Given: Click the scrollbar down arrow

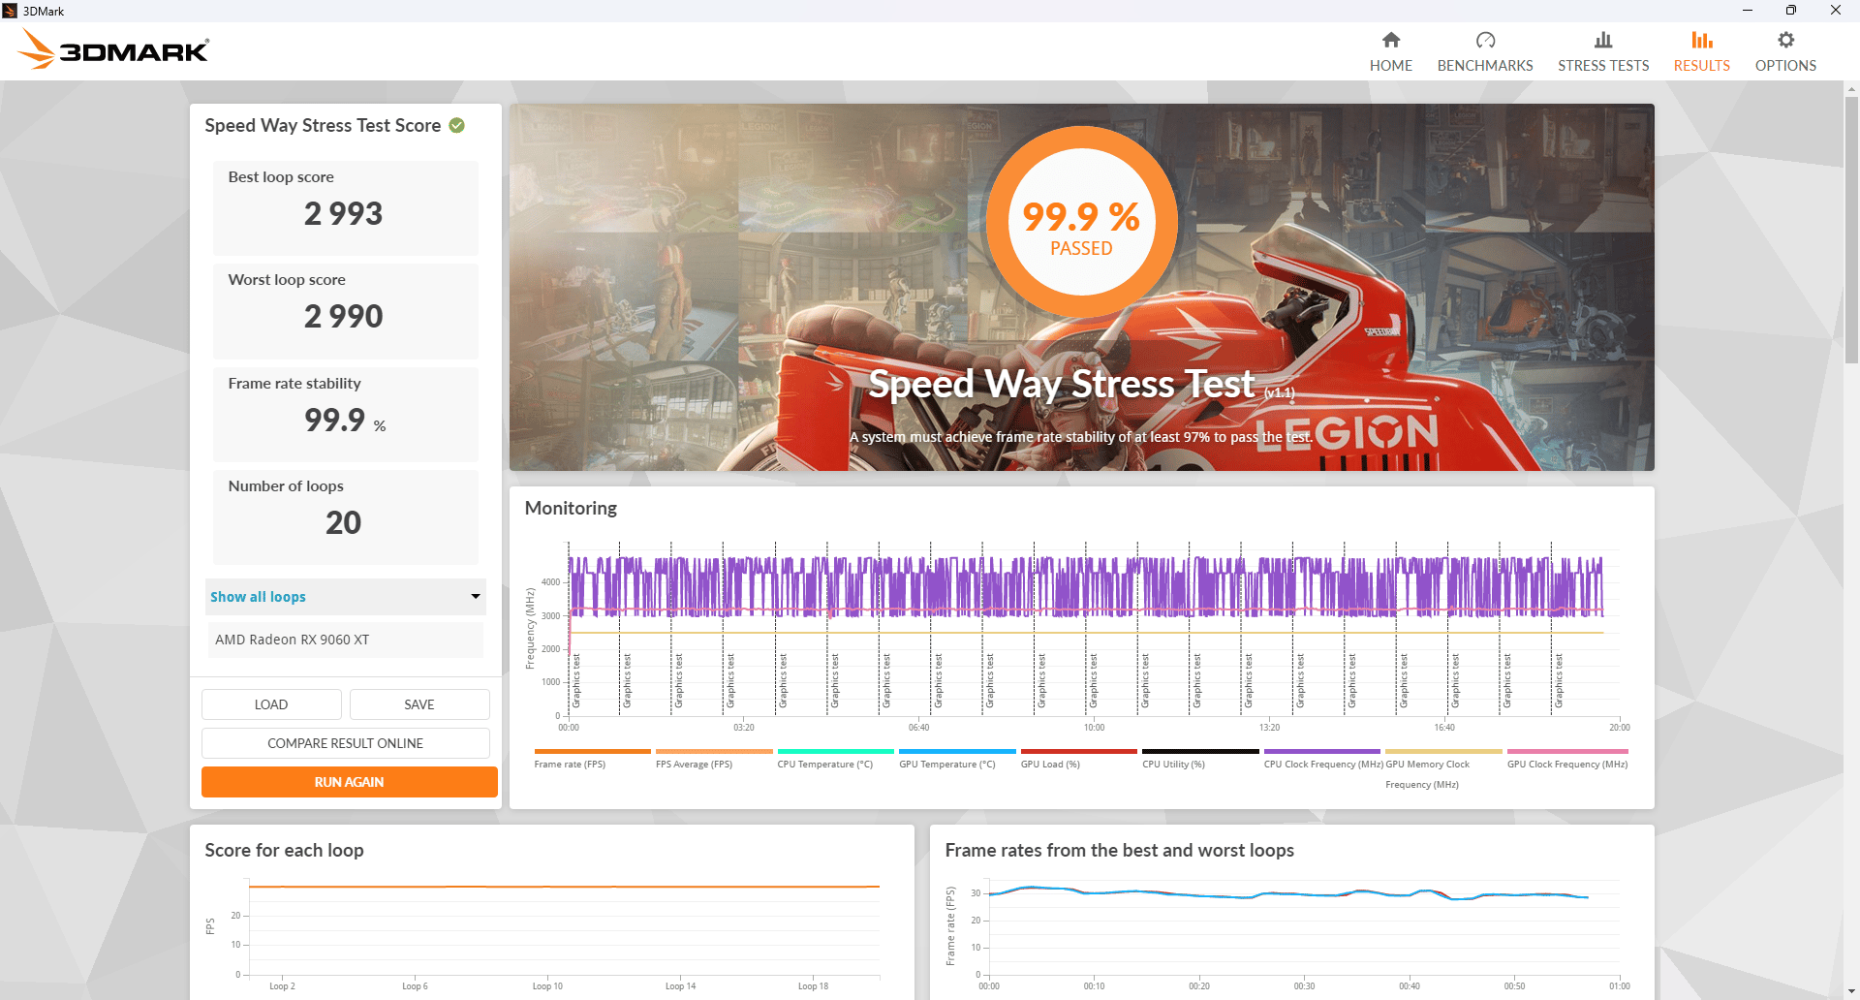Looking at the screenshot, I should pos(1851,992).
